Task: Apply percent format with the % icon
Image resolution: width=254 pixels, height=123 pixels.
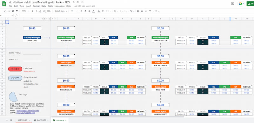Action: click(x=37, y=11)
